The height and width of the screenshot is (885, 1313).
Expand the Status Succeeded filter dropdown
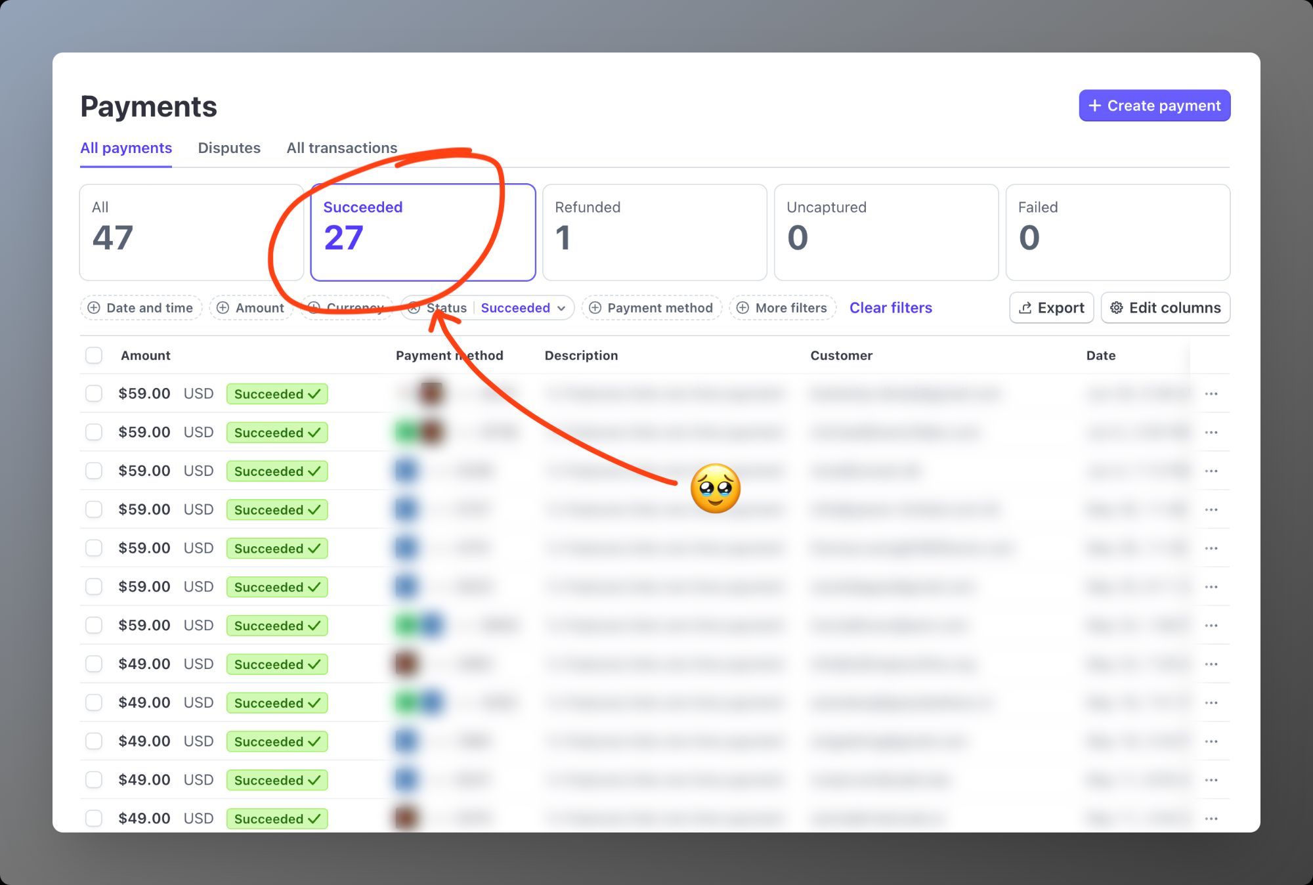[x=523, y=308]
